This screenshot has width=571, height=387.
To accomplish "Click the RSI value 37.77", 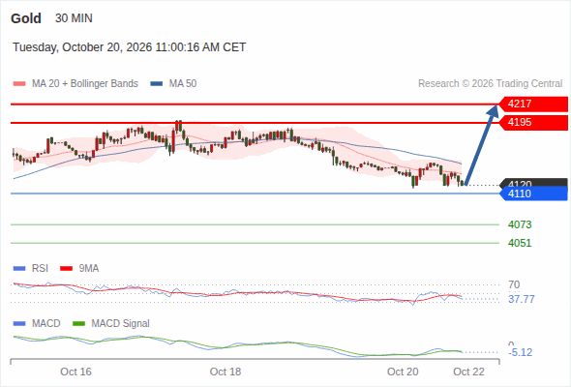I will click(x=522, y=299).
